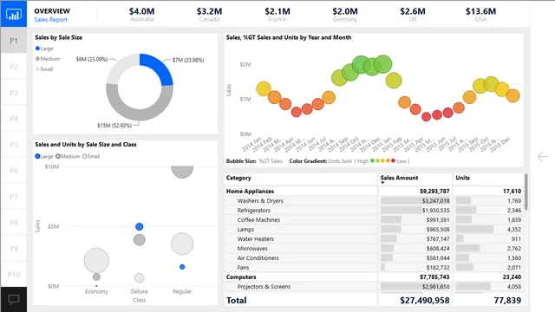Click the 2014 Jan yellow bubble
The width and height of the screenshot is (555, 312).
(x=264, y=88)
